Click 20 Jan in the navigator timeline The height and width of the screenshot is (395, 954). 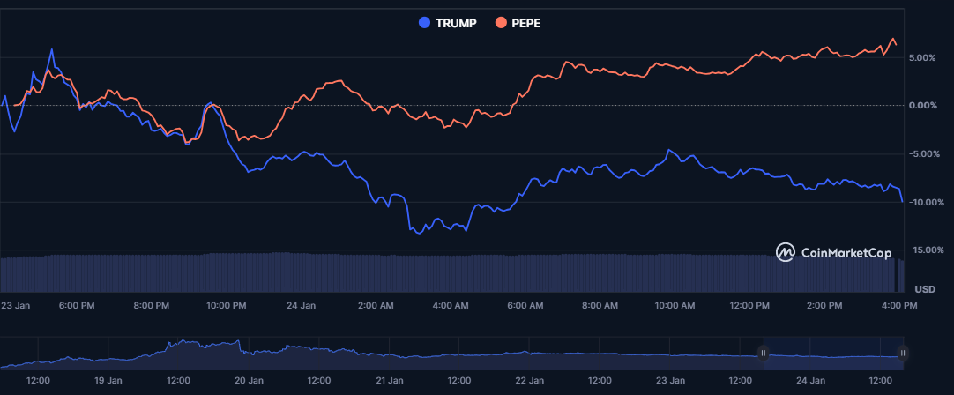pos(249,380)
